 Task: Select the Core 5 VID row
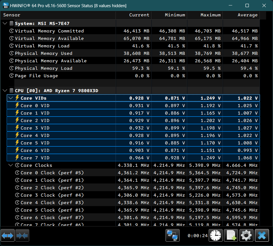coord(133,143)
